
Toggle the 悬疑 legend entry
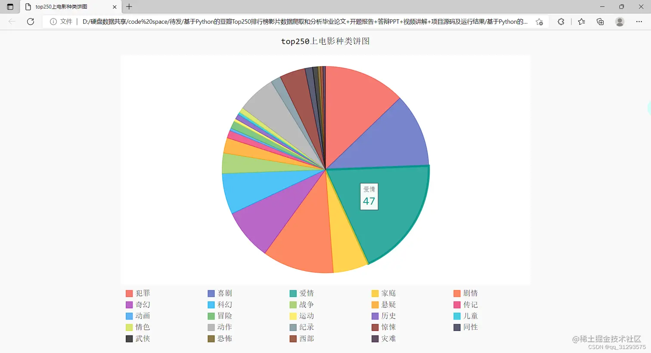384,304
